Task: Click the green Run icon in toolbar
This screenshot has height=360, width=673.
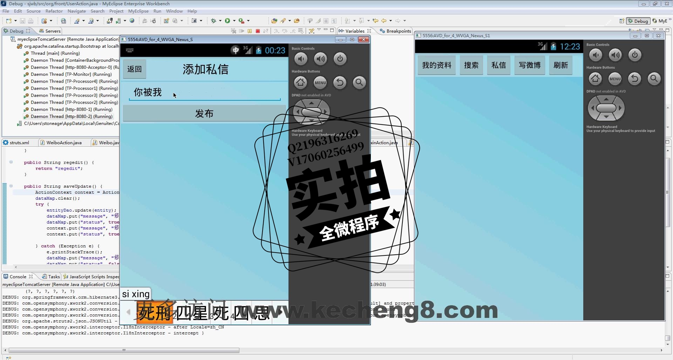Action: tap(227, 21)
